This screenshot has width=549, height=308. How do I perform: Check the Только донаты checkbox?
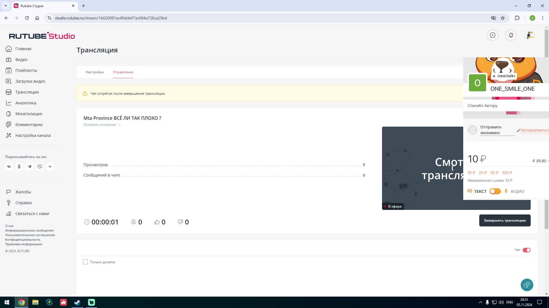85,262
